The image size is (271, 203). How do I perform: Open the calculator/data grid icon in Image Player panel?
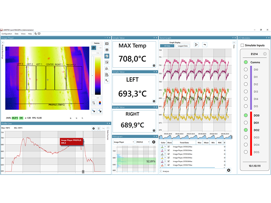click(x=106, y=50)
